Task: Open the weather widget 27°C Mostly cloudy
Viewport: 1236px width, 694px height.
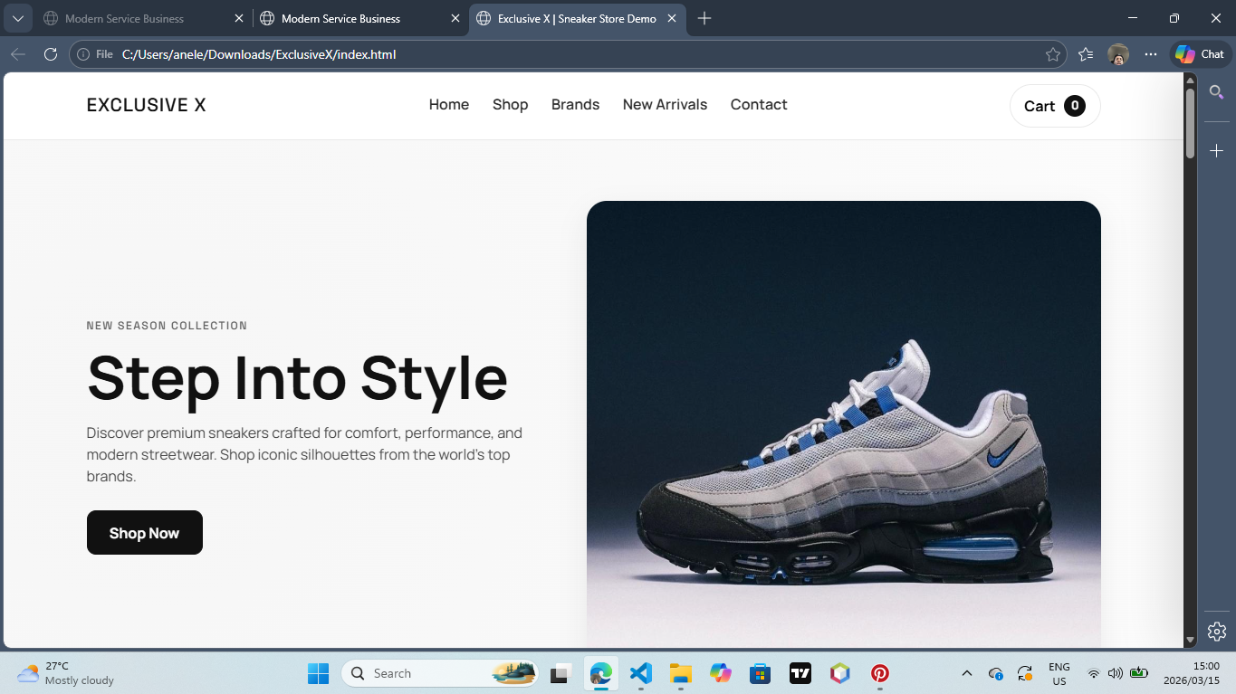Action: [x=65, y=673]
